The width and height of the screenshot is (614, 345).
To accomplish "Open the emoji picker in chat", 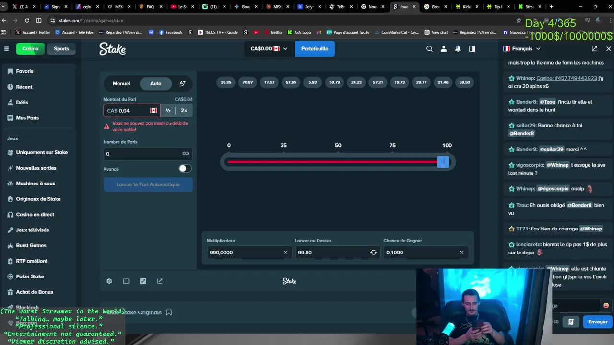I will coord(606,306).
